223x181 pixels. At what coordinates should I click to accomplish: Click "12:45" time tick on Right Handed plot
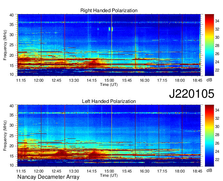point(56,80)
